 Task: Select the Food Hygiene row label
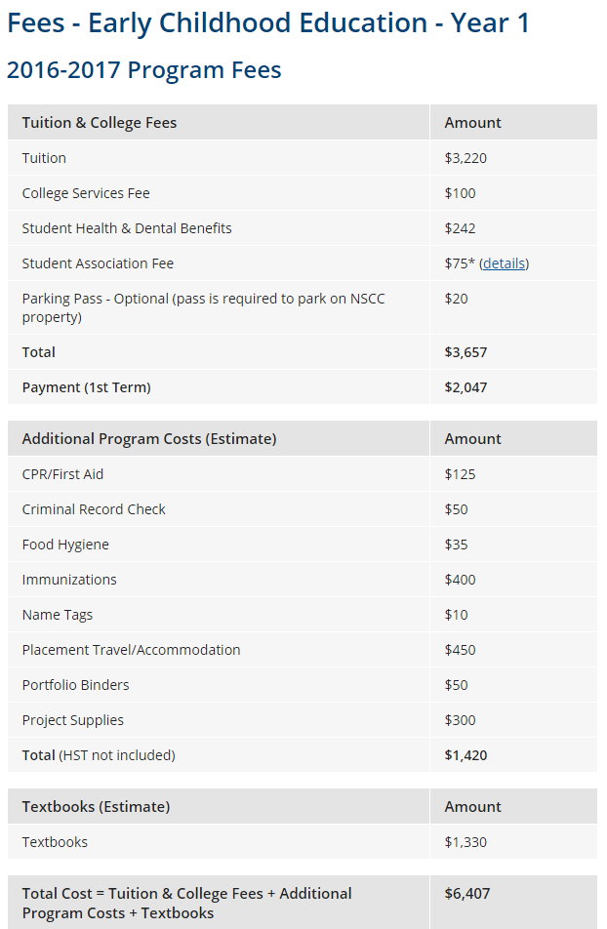(x=65, y=545)
